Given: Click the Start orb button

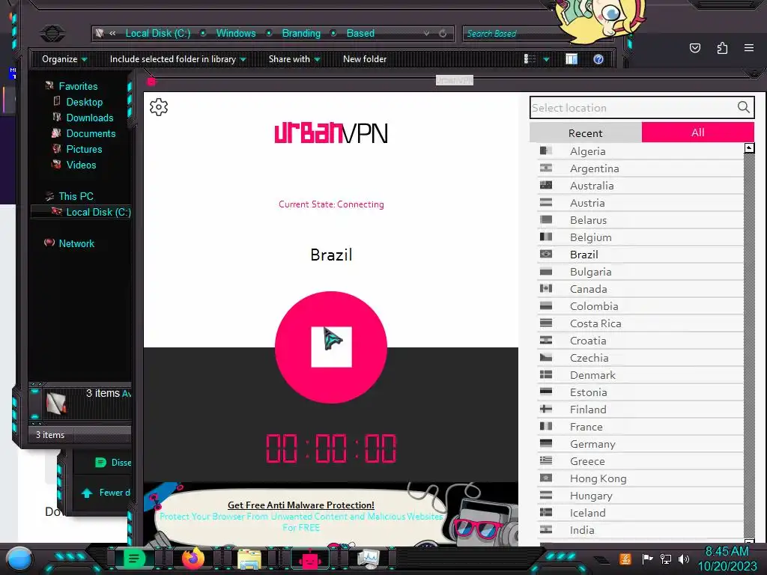Looking at the screenshot, I should click(19, 559).
